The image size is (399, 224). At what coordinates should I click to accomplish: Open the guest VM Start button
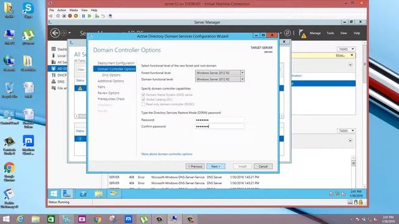click(x=54, y=194)
